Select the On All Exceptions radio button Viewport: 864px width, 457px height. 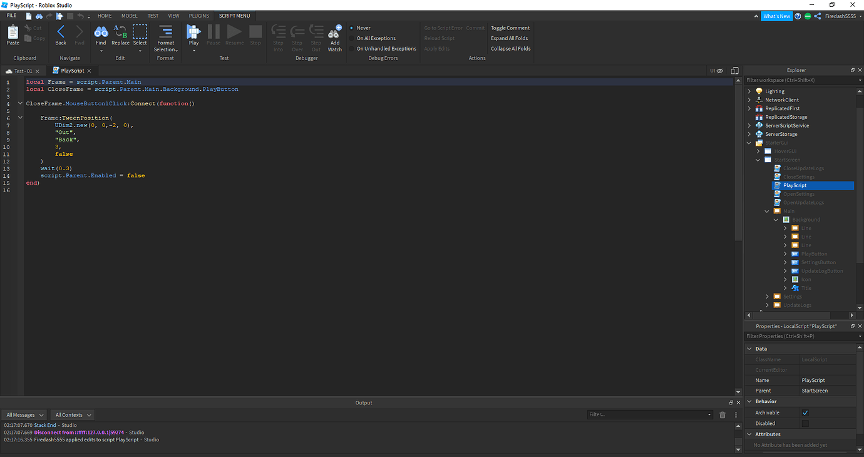[351, 38]
